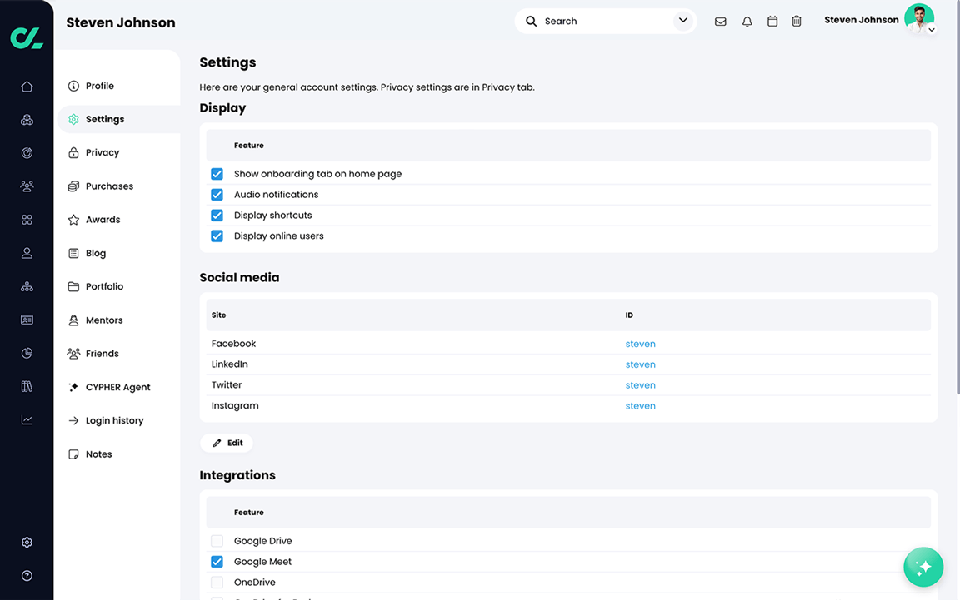Open the sparkle AI assistant floating button
Viewport: 960px width, 600px height.
(923, 567)
